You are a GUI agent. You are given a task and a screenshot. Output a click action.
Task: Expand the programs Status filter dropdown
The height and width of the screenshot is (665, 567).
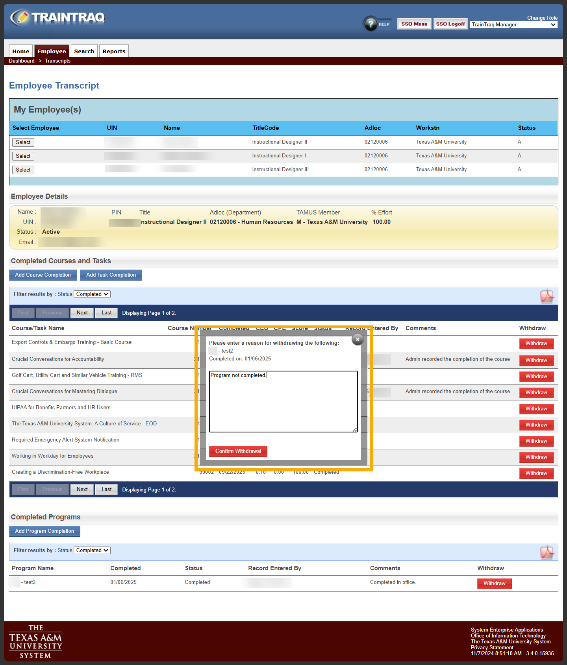92,550
